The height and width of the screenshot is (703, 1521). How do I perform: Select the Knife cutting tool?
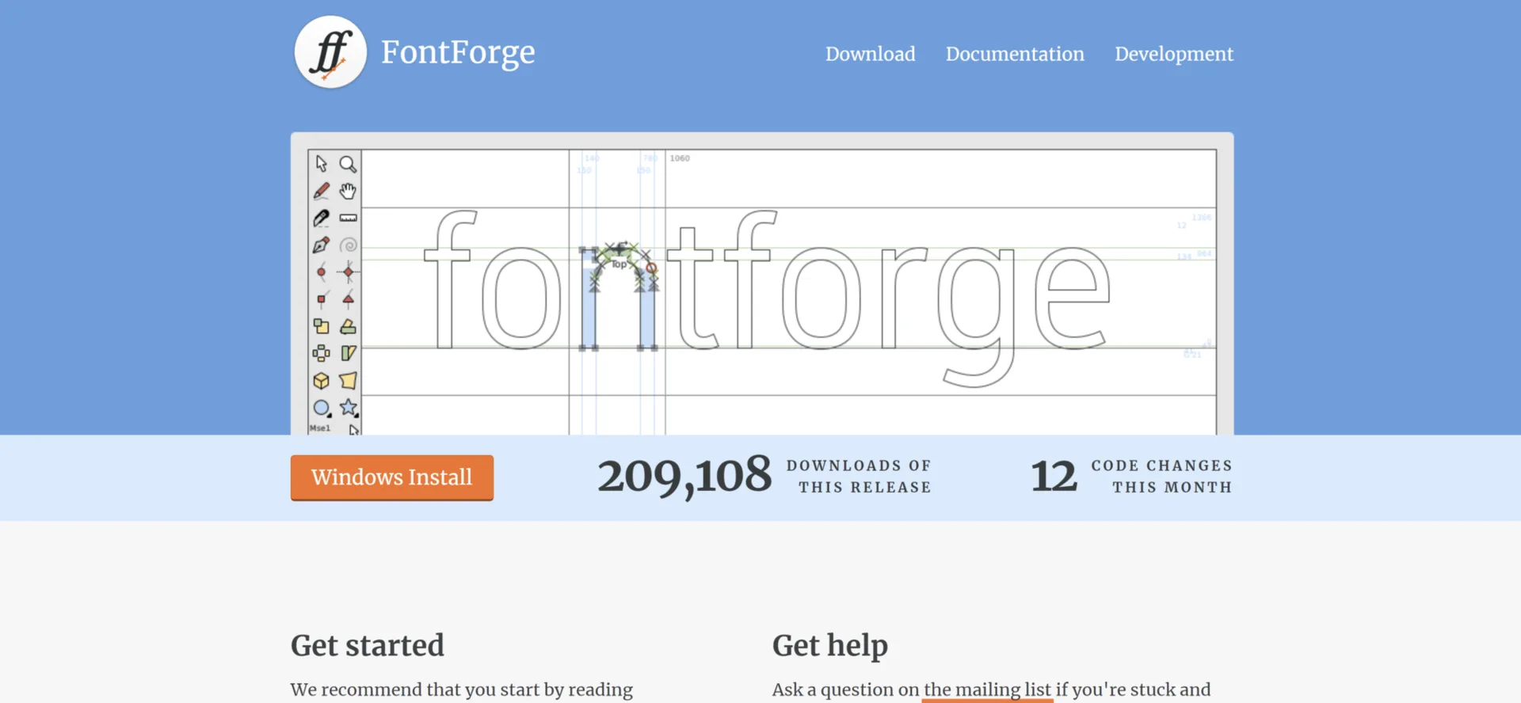pos(321,218)
